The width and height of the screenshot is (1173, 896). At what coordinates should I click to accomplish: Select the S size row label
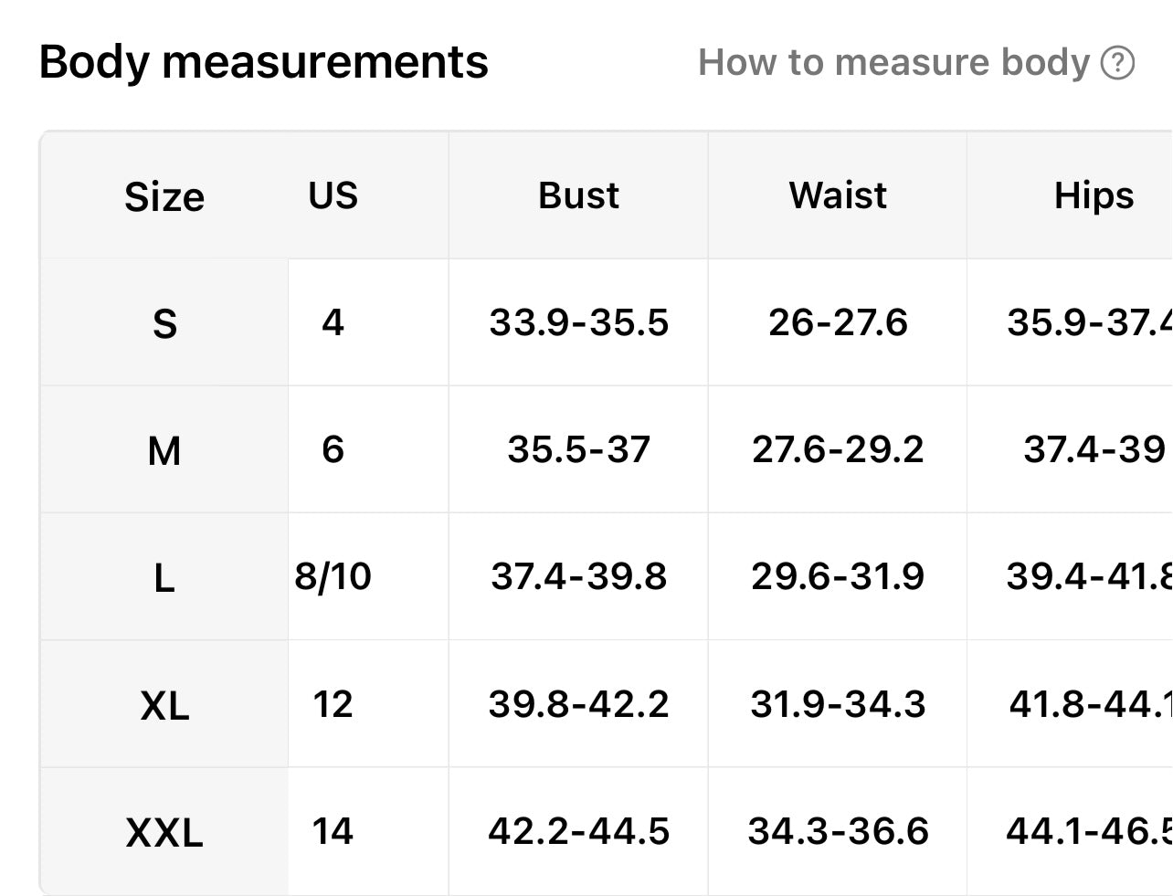click(164, 323)
